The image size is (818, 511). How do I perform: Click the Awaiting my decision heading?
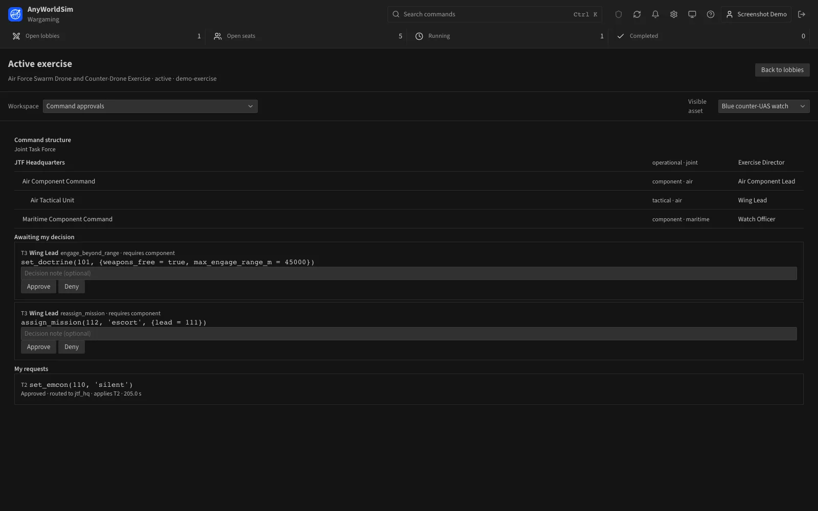tap(44, 237)
